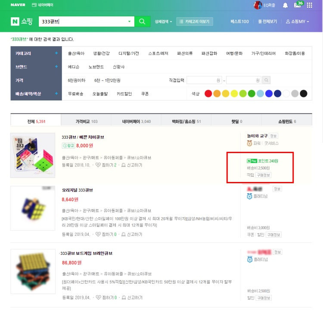Open the 놀이와 교구 seller link

click(x=257, y=136)
